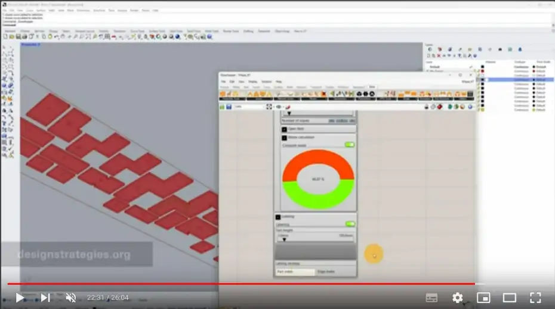Image resolution: width=555 pixels, height=309 pixels.
Task: Switch to the Set View toolbar tab
Action: tap(39, 31)
